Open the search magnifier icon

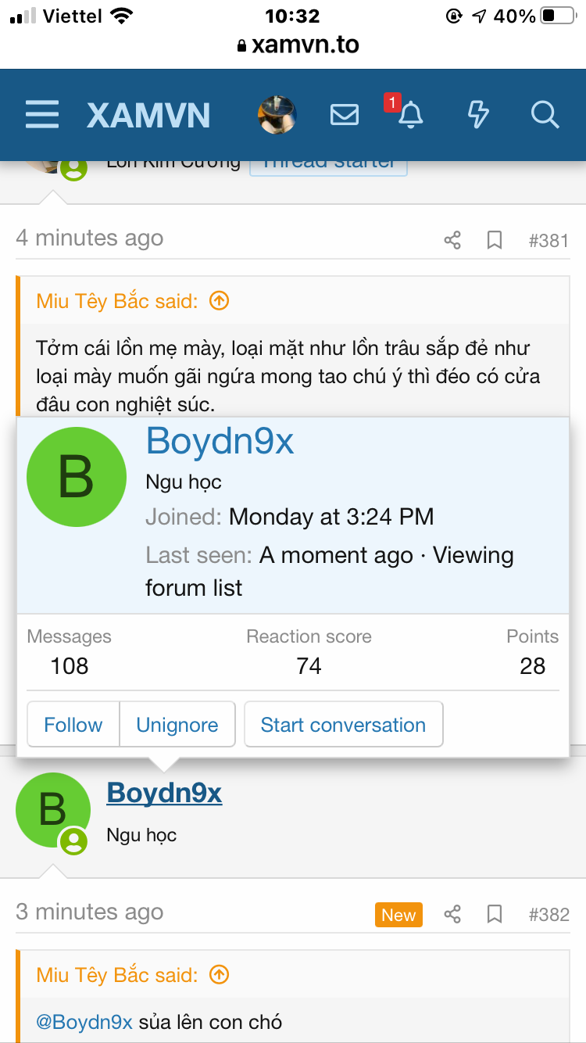click(x=545, y=115)
